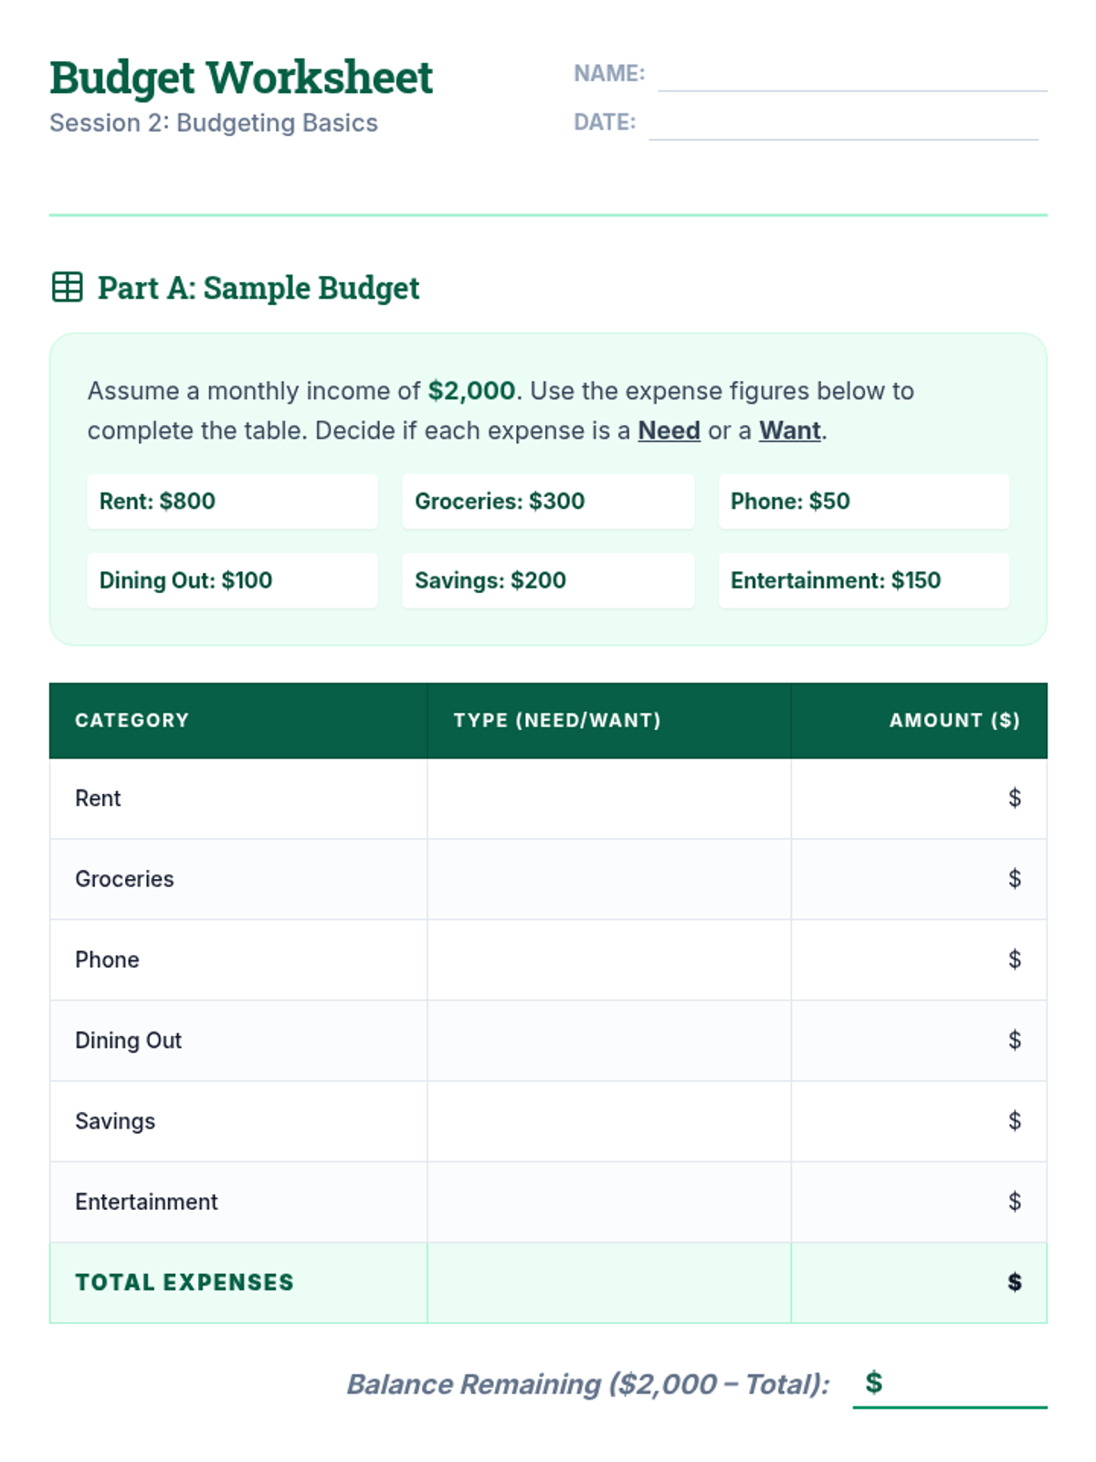Click the underlined Want link
This screenshot has width=1096, height=1462.
[789, 430]
